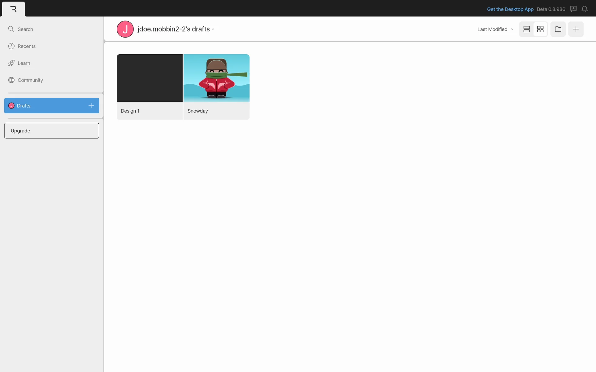Open the notifications bell icon
This screenshot has width=596, height=372.
[x=585, y=9]
